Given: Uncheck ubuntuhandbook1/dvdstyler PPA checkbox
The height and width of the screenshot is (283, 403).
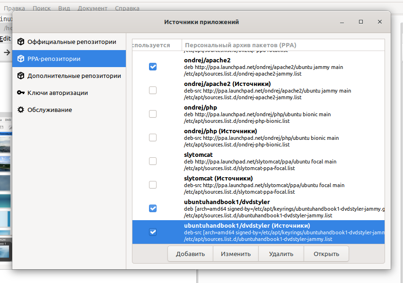Looking at the screenshot, I should tap(153, 208).
